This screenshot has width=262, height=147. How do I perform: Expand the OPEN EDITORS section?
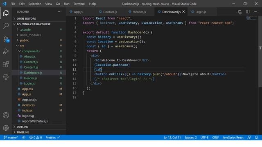[x=39, y=18]
